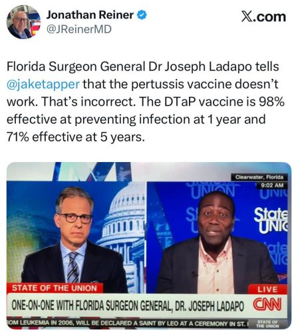Click the tweet text about the DTaP vaccine
Viewport: 298px width, 332px height.
pos(145,102)
